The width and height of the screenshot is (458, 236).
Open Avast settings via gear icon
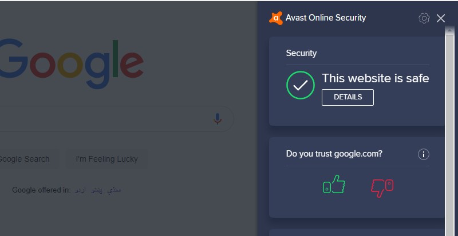pos(424,18)
